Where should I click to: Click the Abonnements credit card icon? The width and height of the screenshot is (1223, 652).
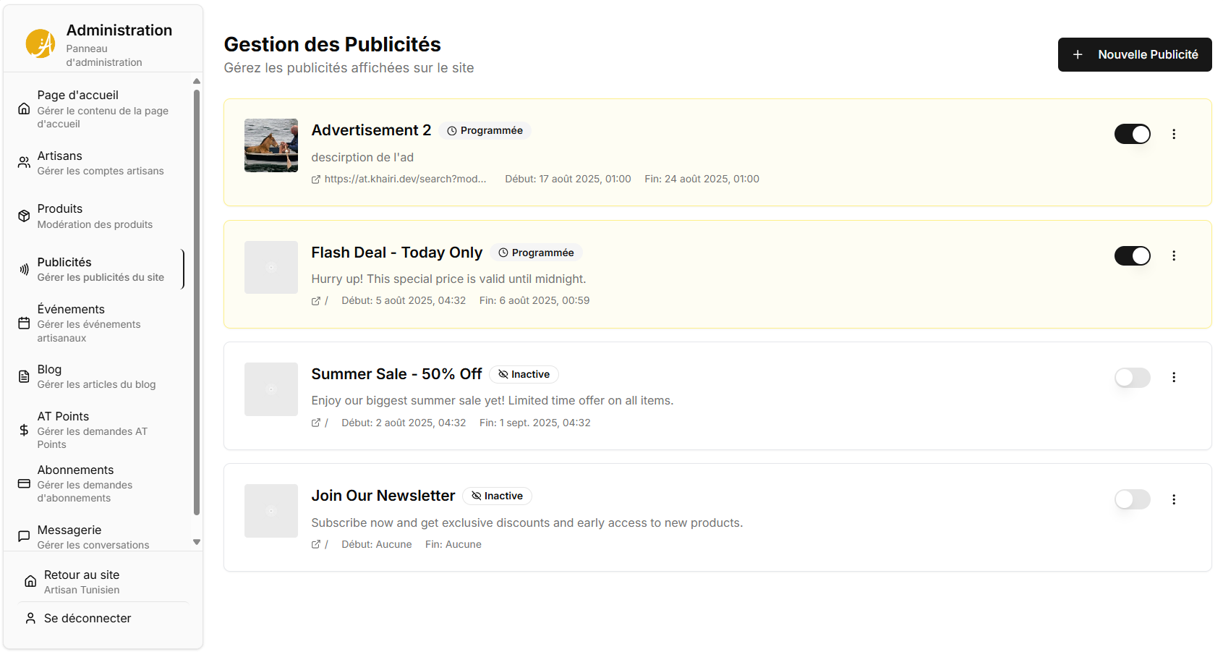(x=24, y=483)
